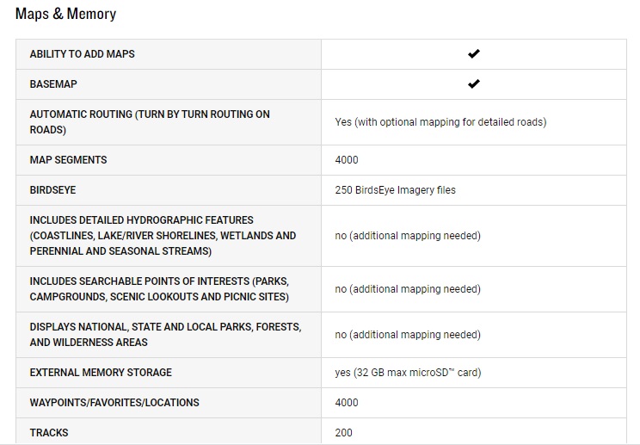Select the Detailed Hydrographic Features label

coord(163,236)
